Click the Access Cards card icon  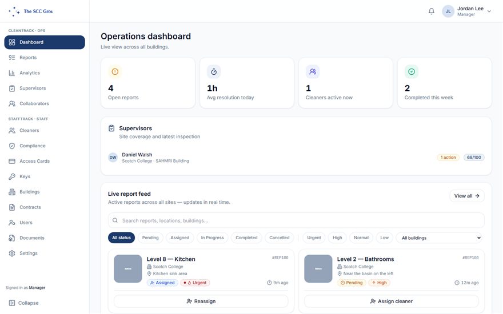[12, 162]
